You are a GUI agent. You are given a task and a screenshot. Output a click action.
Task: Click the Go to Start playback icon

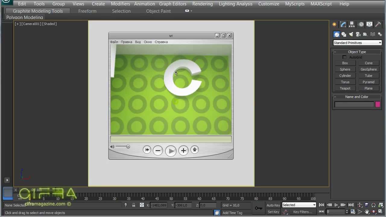[321, 205]
